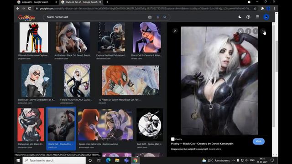Go to next image in preview
Image resolution: width=292 pixels, height=164 pixels.
coord(263,31)
